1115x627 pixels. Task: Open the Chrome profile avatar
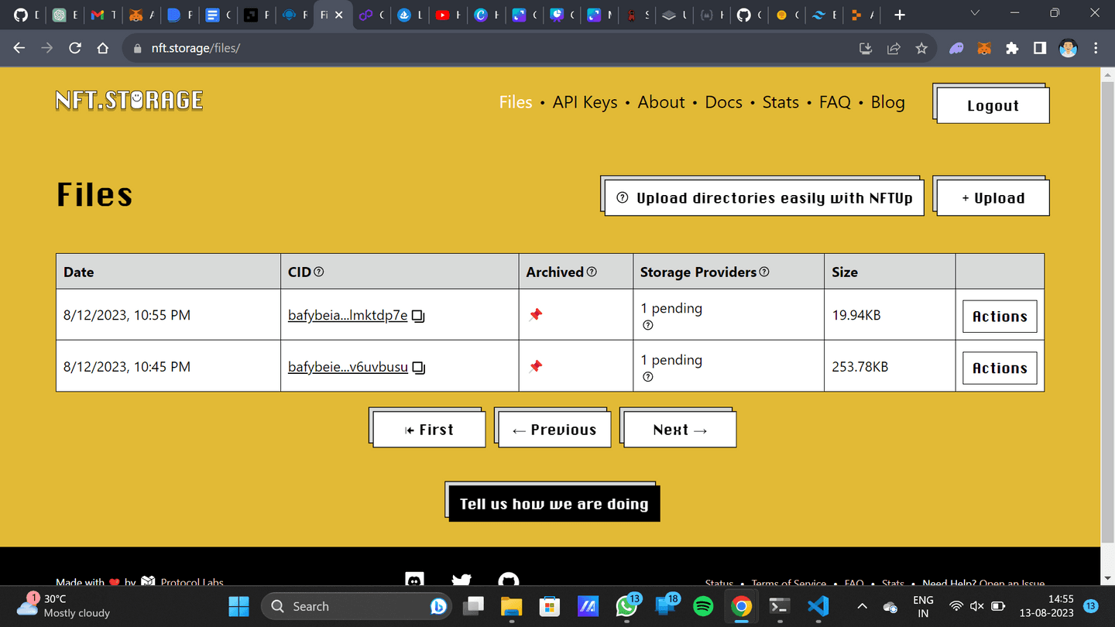1069,48
